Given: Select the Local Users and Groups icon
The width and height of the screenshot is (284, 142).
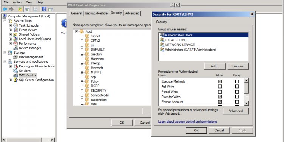Looking at the screenshot, I should click(x=16, y=39).
